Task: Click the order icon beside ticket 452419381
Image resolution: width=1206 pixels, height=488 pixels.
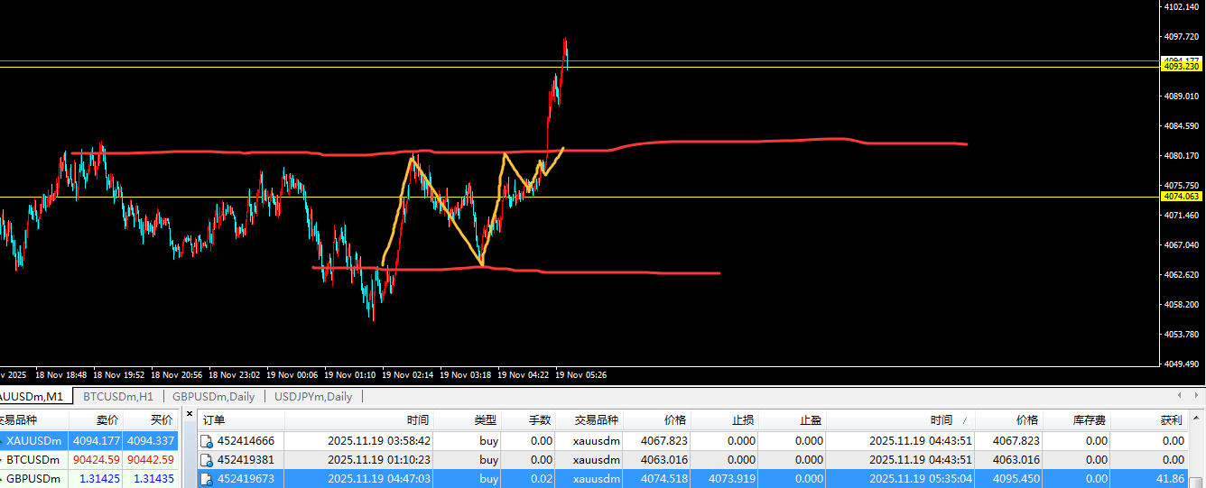Action: (207, 460)
